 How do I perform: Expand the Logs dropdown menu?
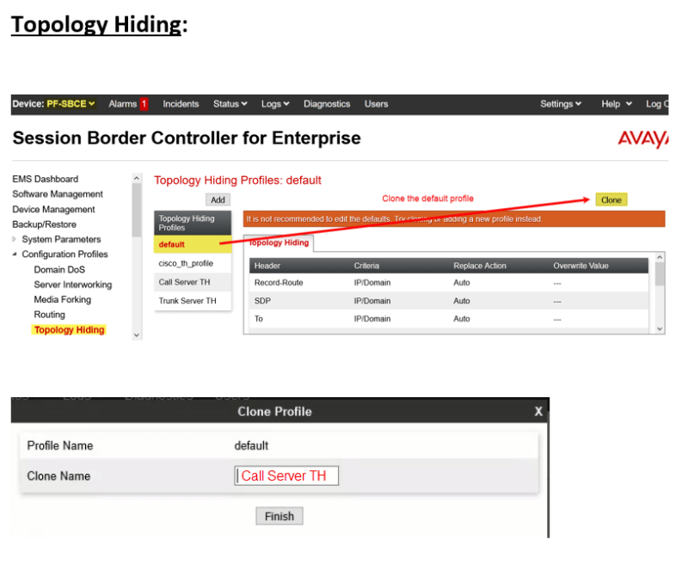tap(275, 104)
